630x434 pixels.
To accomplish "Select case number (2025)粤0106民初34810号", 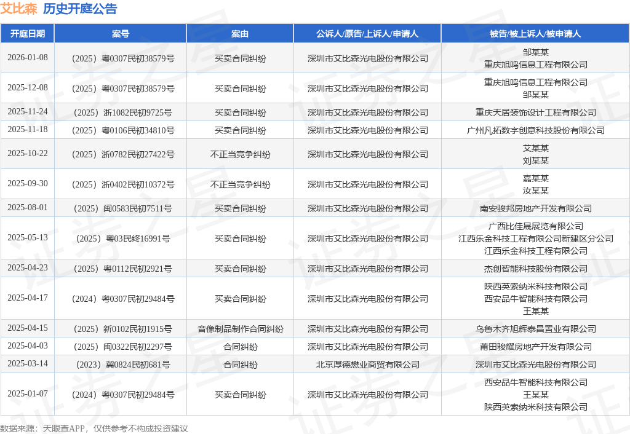I will click(x=122, y=130).
